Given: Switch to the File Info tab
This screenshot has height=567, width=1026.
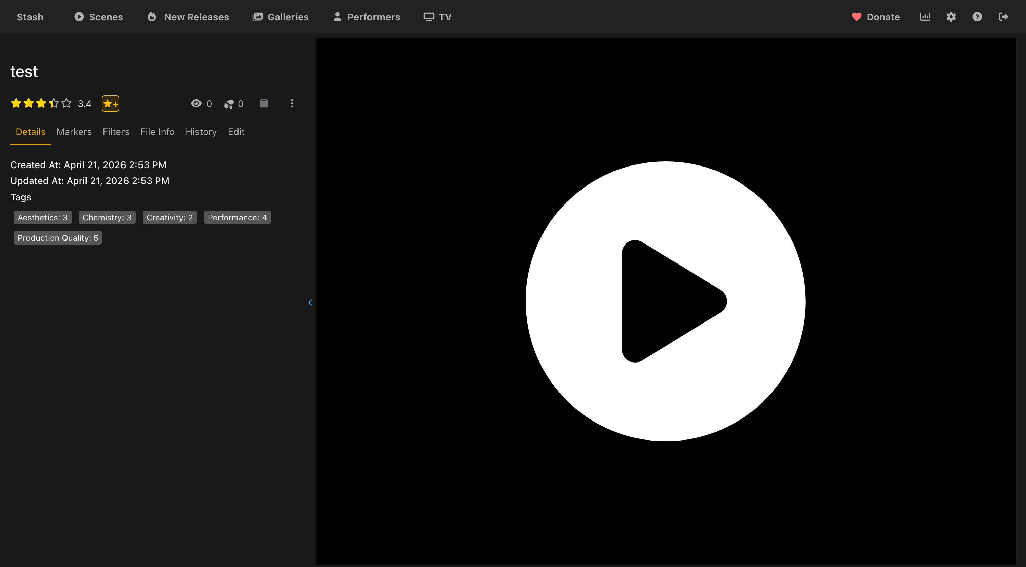Looking at the screenshot, I should [x=157, y=132].
